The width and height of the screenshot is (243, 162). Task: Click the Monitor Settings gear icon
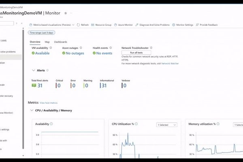click(x=174, y=25)
